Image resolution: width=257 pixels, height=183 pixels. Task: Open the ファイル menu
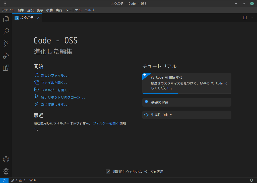[8, 10]
